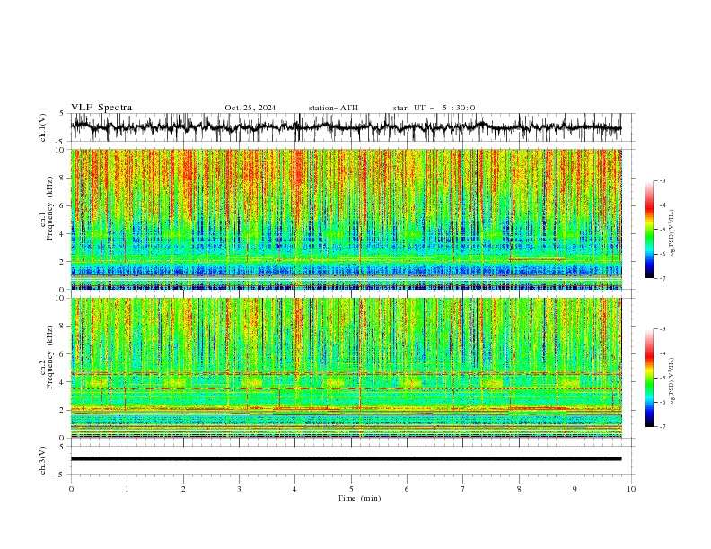Click the lower color bar for ch.2
The height and width of the screenshot is (549, 711).
[650, 378]
